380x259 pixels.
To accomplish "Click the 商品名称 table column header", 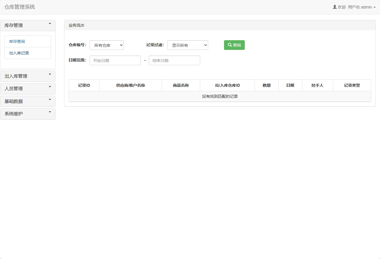I will tap(181, 85).
